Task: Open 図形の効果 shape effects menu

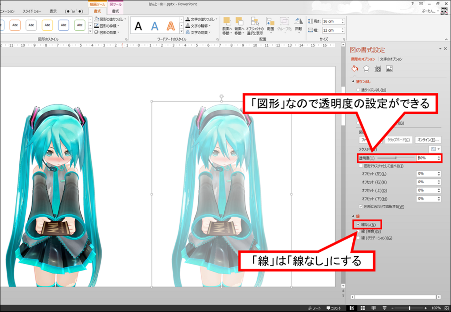Action: click(107, 33)
